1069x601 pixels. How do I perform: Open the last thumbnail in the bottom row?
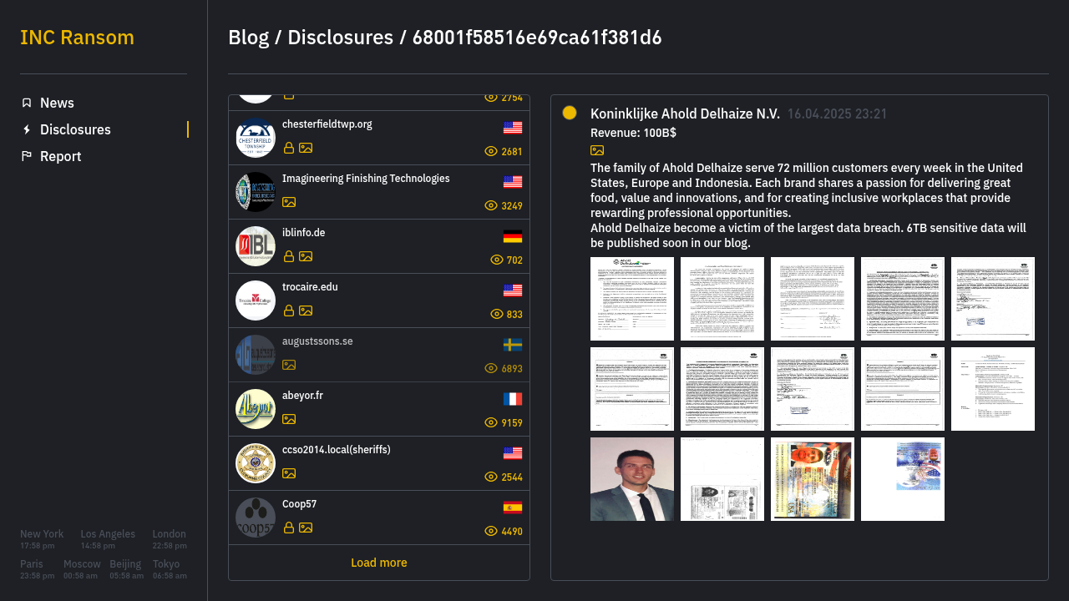pos(903,479)
